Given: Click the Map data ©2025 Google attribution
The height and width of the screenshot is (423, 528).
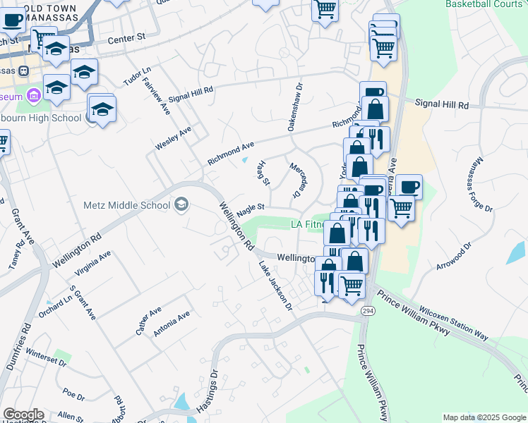Looking at the screenshot, I should click(x=484, y=417).
